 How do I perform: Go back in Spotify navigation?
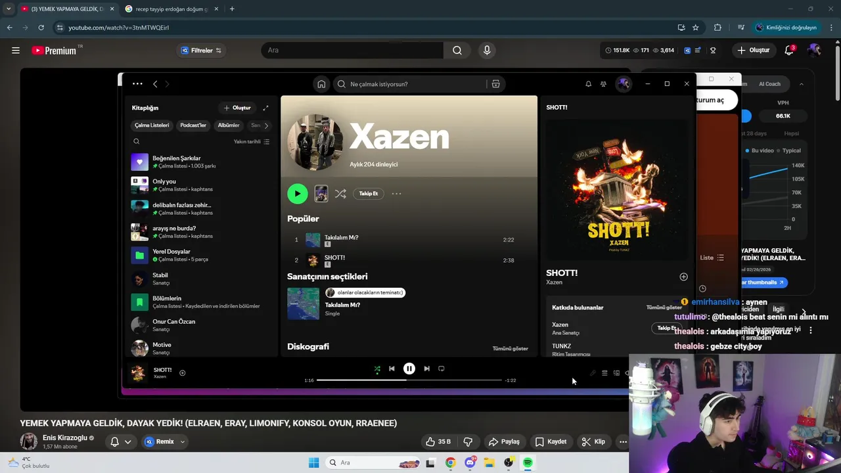[x=155, y=84]
